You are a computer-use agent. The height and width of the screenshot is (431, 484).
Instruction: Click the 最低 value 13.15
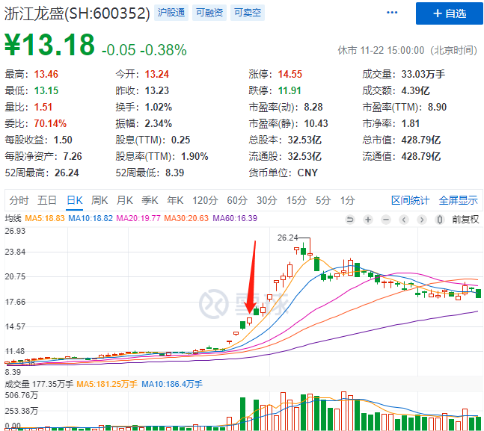tap(46, 90)
